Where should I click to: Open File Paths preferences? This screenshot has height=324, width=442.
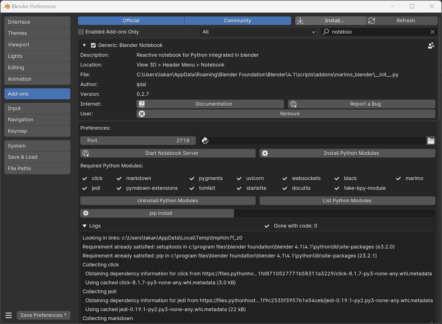[37, 169]
